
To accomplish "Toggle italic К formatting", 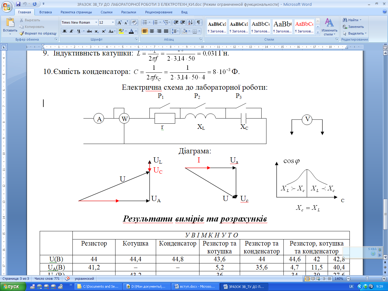I will coord(72,31).
